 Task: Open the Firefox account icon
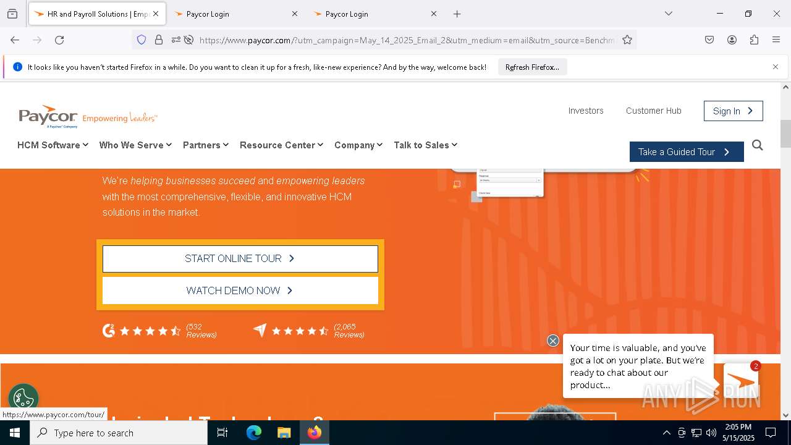[732, 40]
